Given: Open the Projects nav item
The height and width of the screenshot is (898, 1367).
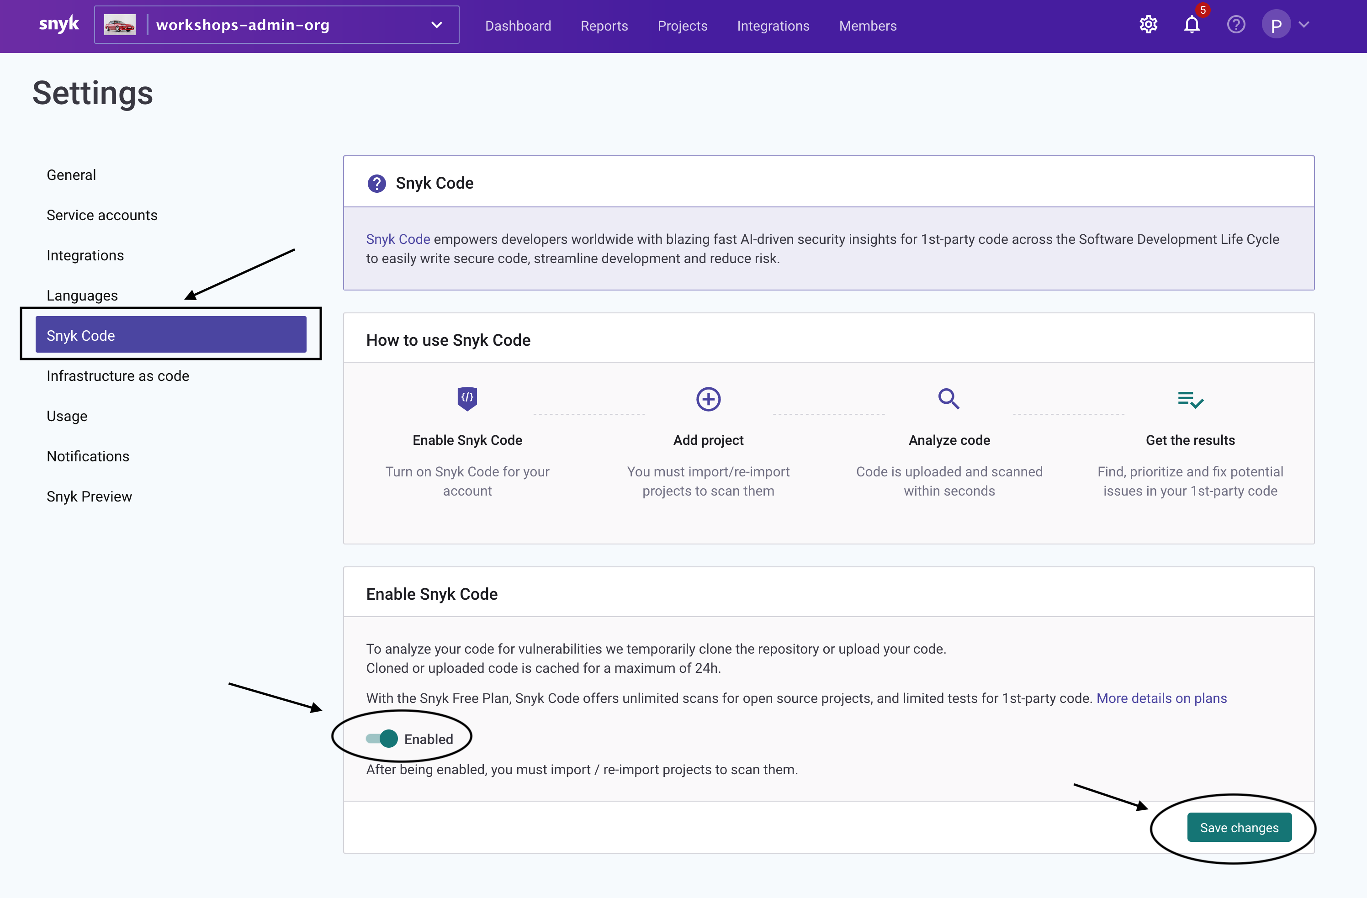Looking at the screenshot, I should (682, 26).
